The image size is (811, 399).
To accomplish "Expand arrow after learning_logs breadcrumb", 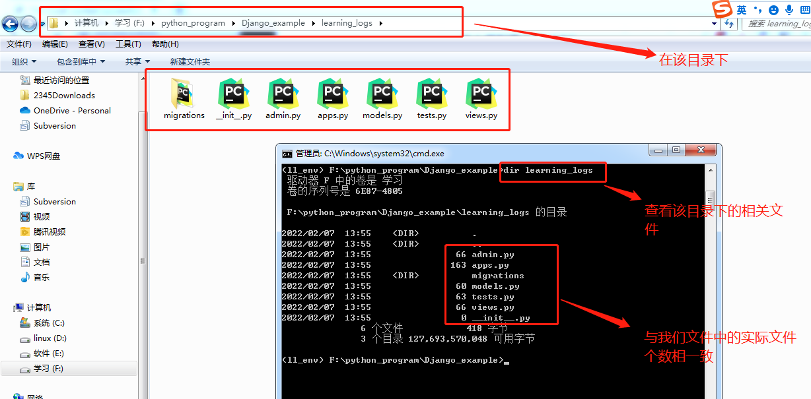I will [381, 23].
